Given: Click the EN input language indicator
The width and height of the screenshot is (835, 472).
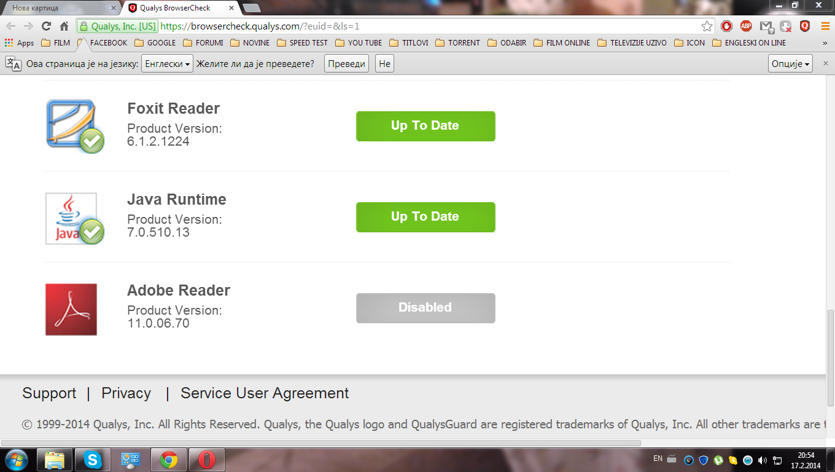Looking at the screenshot, I should pos(658,458).
